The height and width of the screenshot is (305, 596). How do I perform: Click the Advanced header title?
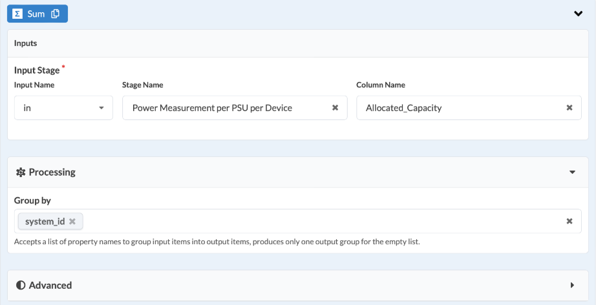(50, 285)
